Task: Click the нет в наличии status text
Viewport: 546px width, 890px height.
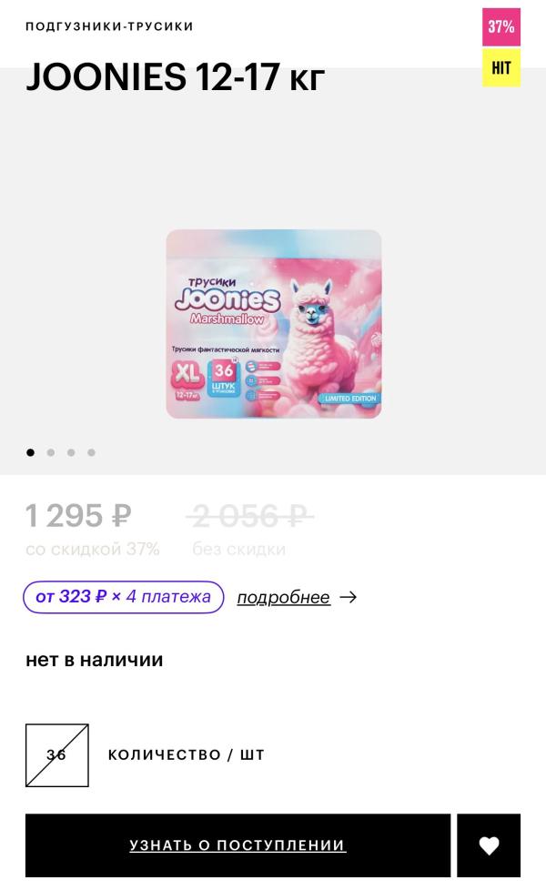Action: 95,660
